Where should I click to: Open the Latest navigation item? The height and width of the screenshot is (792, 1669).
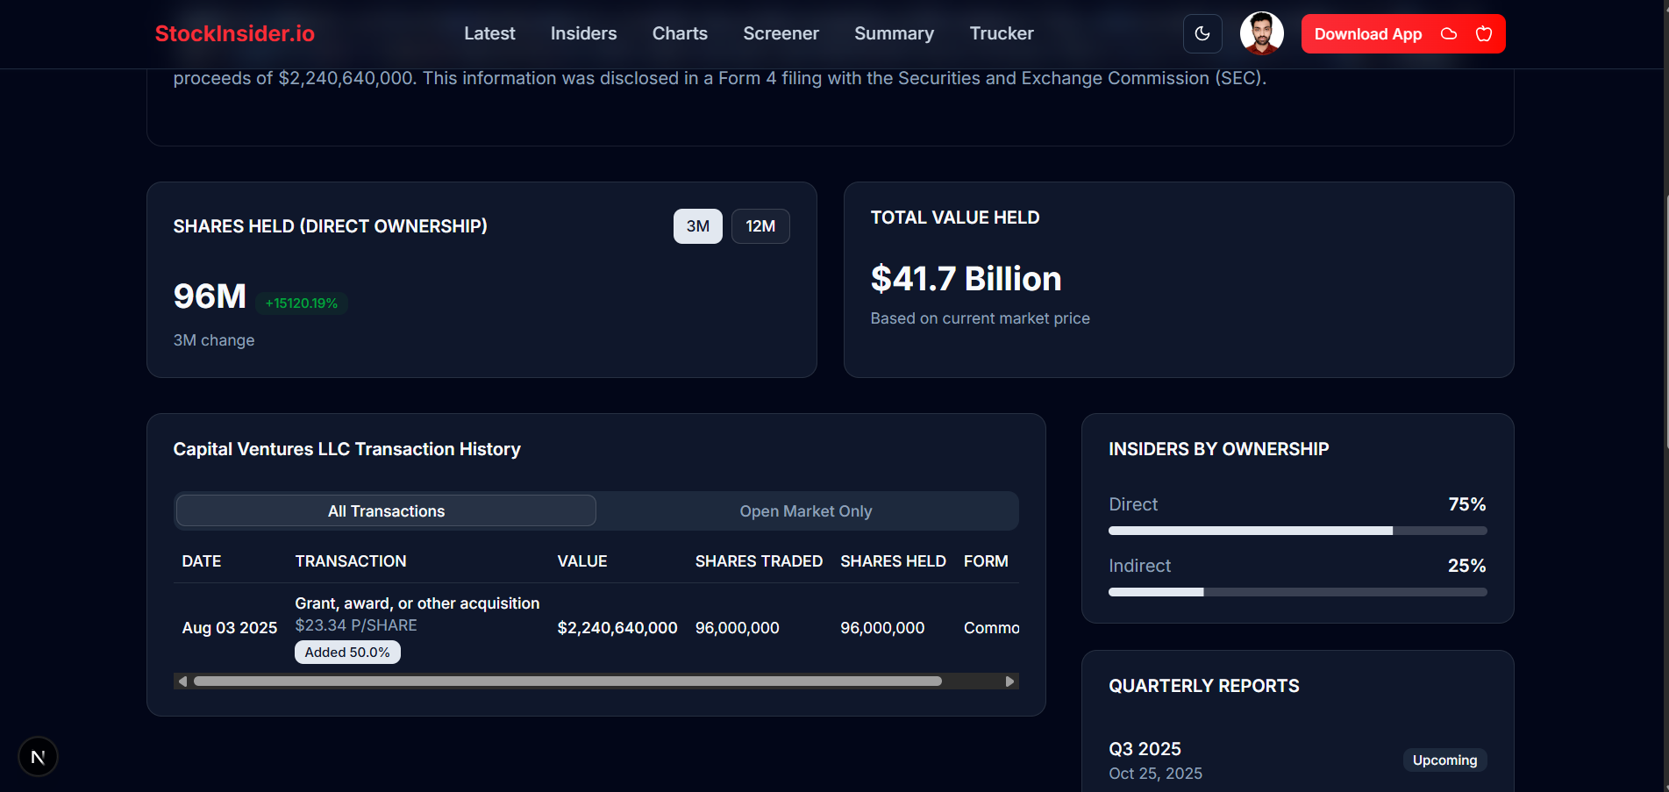click(489, 33)
